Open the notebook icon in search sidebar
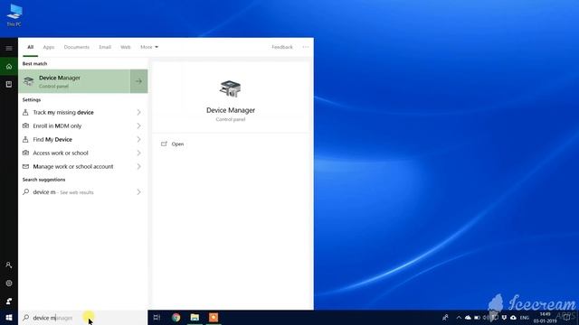 point(9,84)
